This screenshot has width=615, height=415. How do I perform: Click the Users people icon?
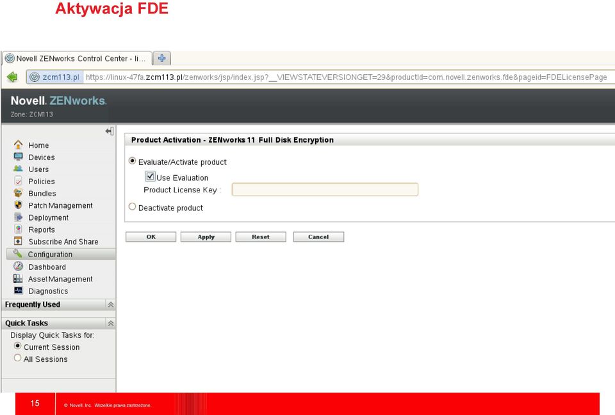click(19, 169)
